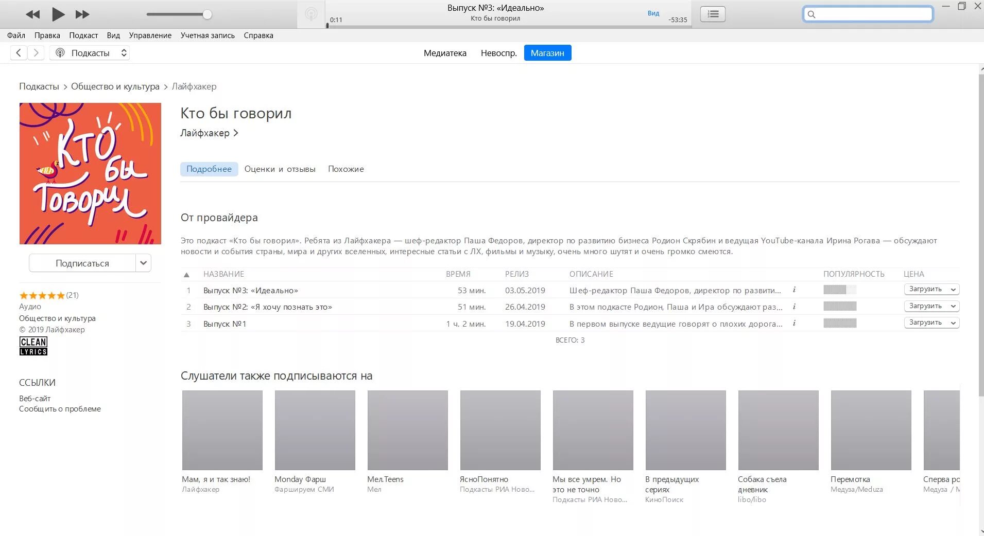Adjust the volume slider knob
This screenshot has width=984, height=536.
click(x=207, y=14)
